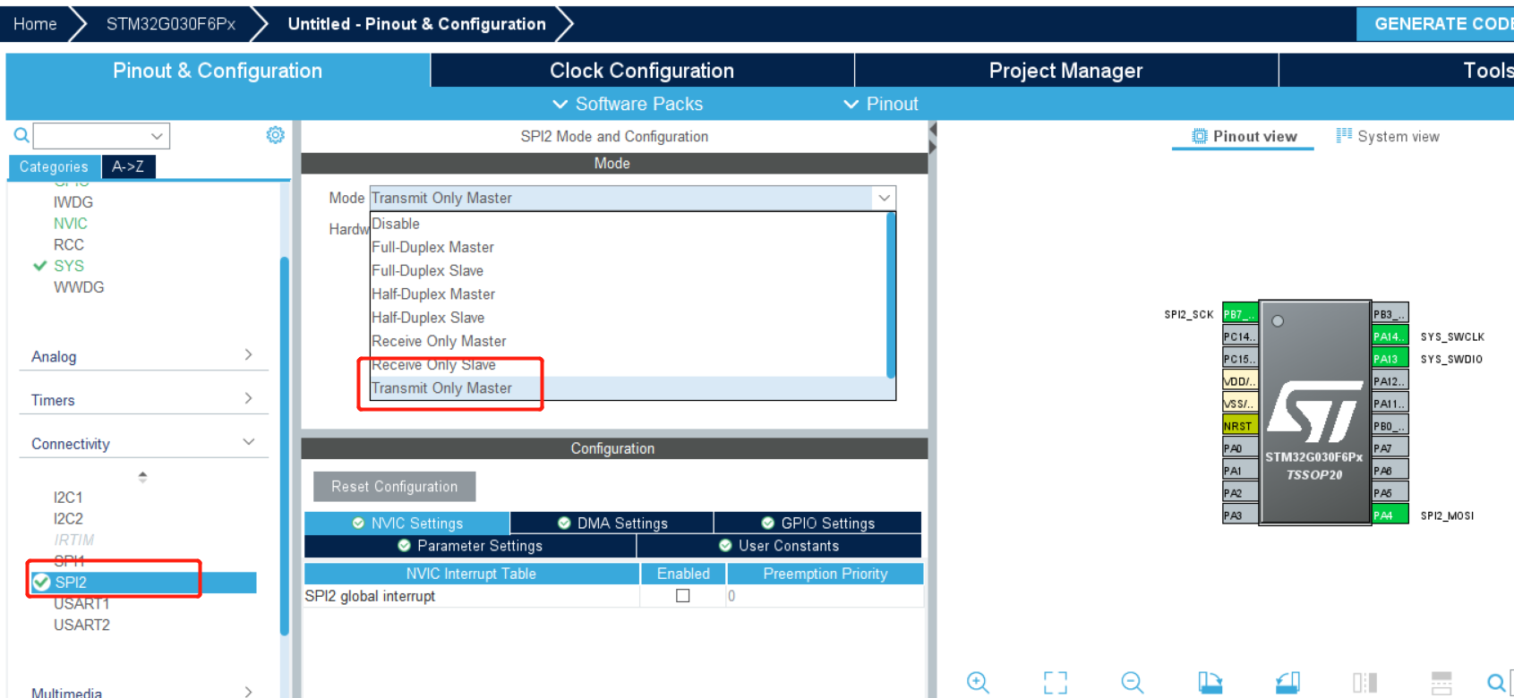The height and width of the screenshot is (698, 1514).
Task: Switch to the Project Manager tab
Action: (x=1065, y=71)
